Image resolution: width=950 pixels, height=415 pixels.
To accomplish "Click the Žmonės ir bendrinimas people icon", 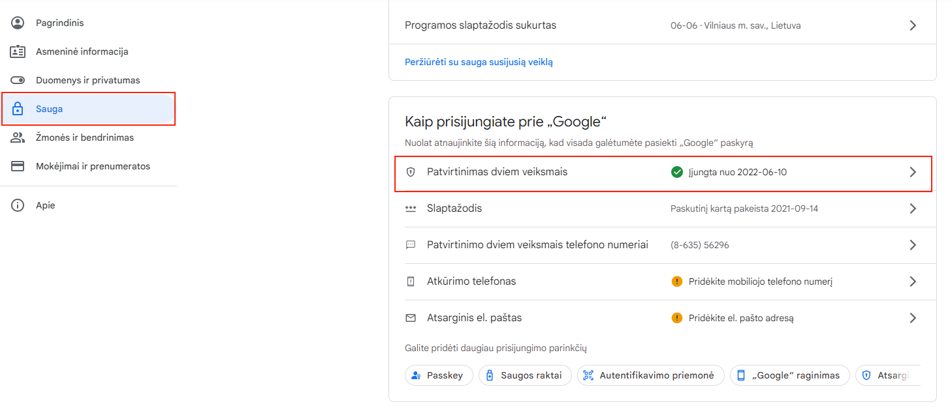I will [18, 137].
